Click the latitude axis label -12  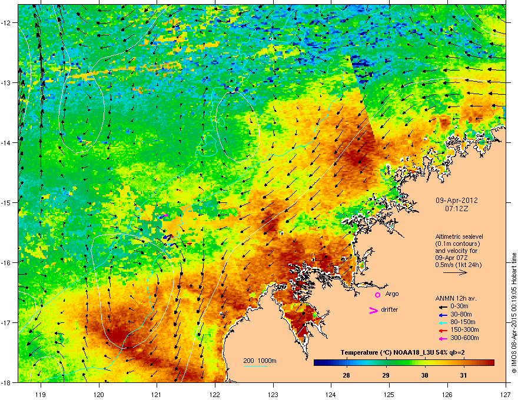click(x=6, y=23)
